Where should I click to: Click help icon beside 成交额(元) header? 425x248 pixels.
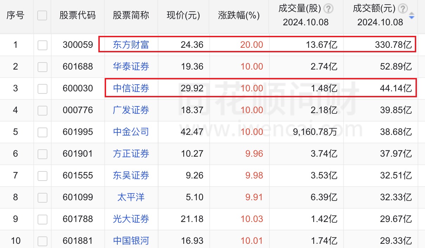403,9
